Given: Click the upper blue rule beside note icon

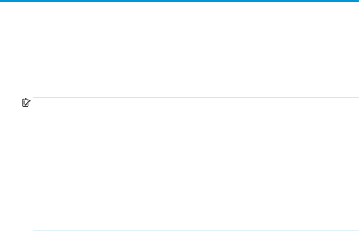Looking at the screenshot, I should pyautogui.click(x=195, y=98).
